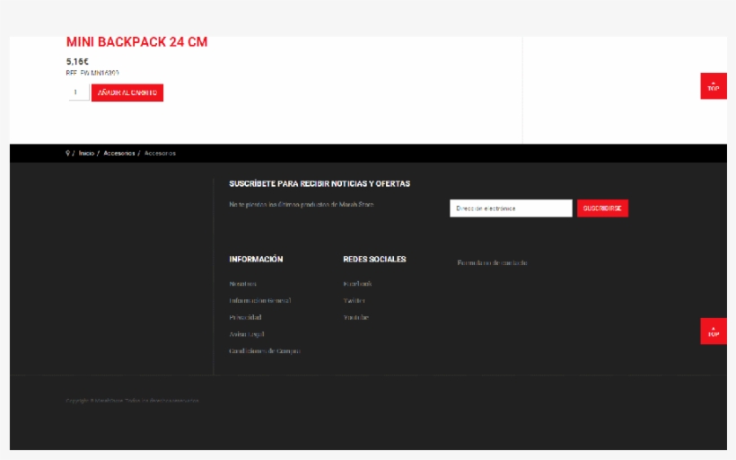736x460 pixels.
Task: Open the Formulario de contacto link
Action: [x=492, y=263]
